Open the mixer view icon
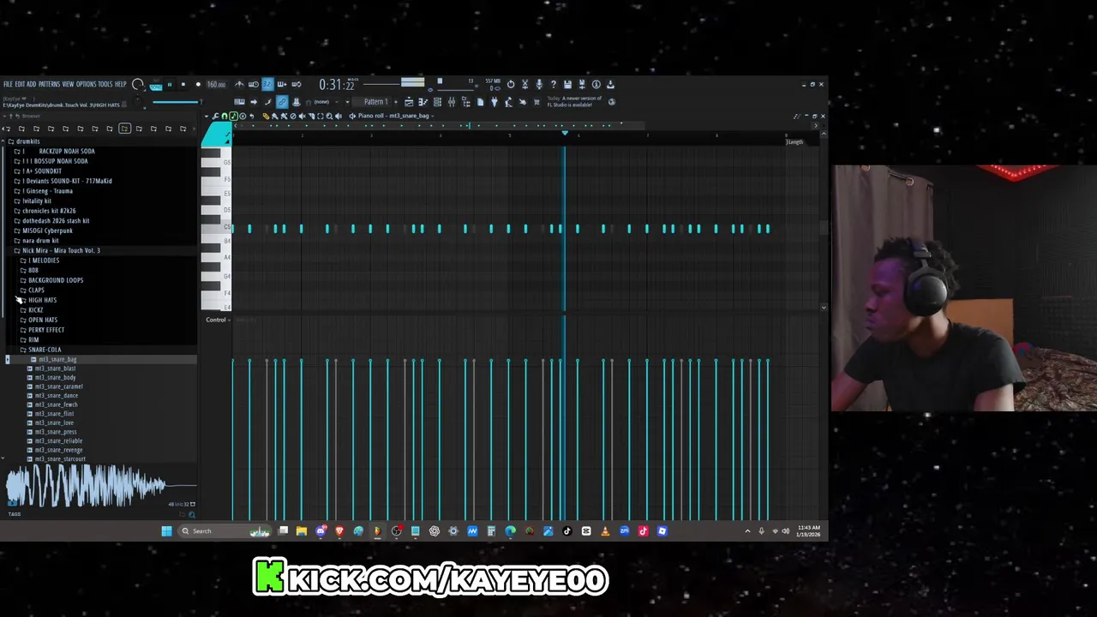 pos(452,102)
